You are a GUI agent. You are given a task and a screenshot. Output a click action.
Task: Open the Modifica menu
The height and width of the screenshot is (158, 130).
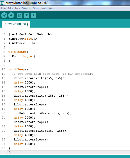coord(14,8)
